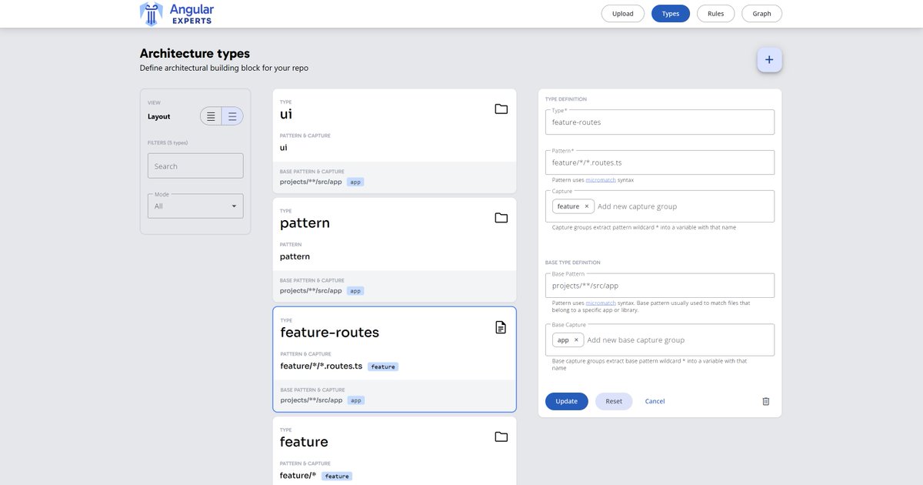Click the folder icon on ui card
The height and width of the screenshot is (485, 923).
501,109
